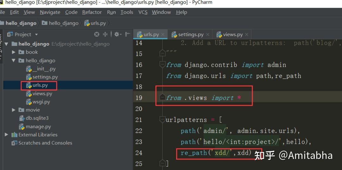The width and height of the screenshot is (342, 170).
Task: Click the Scratches and Consoles icon
Action: pos(14,143)
